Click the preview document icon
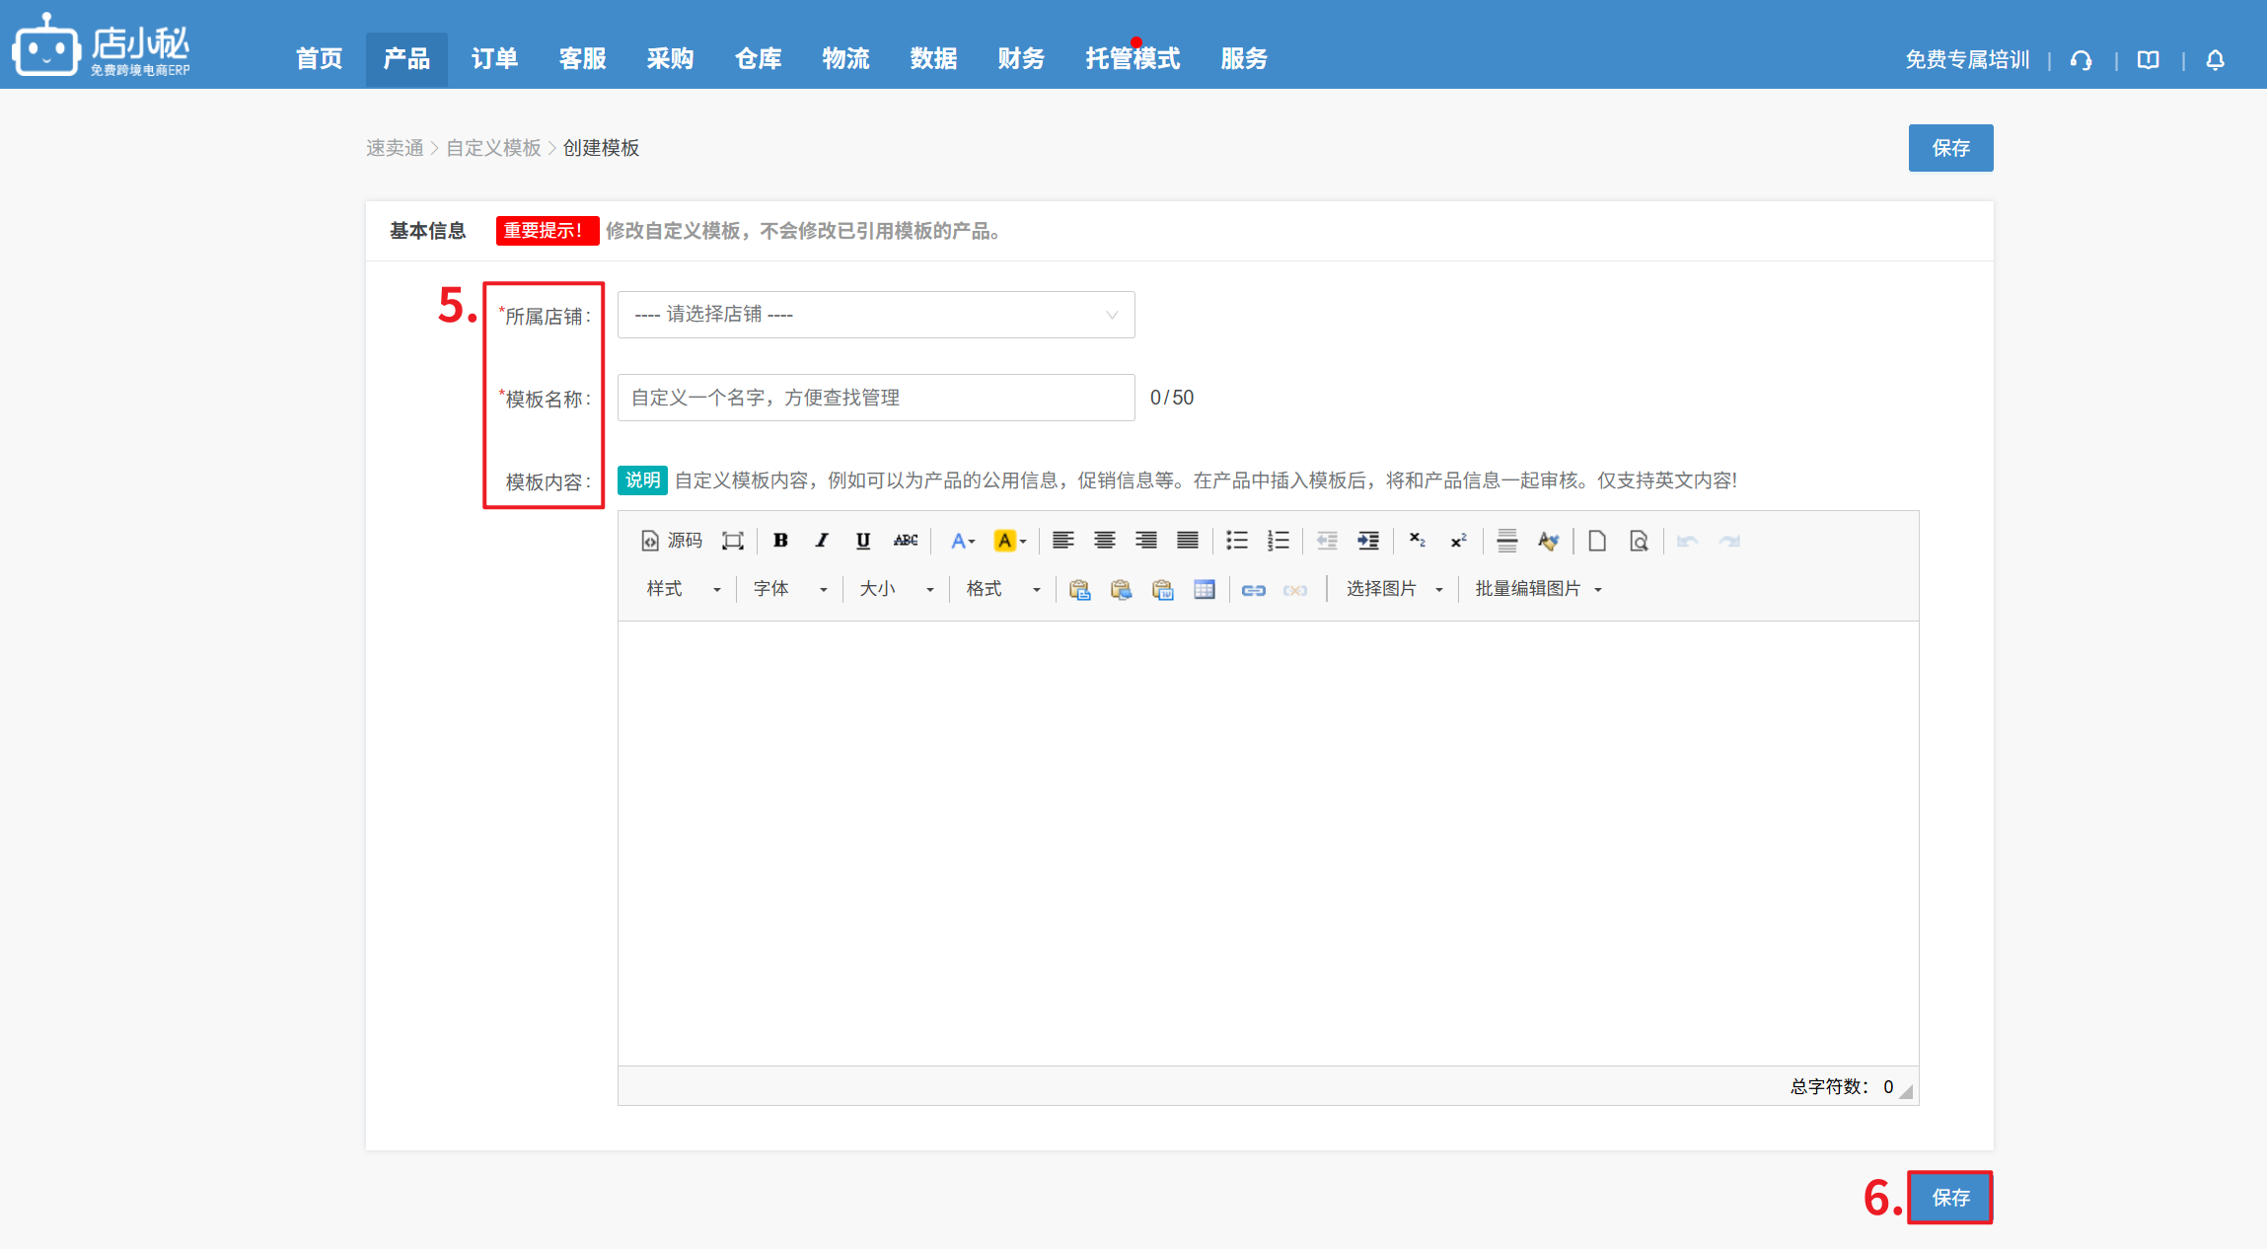The image size is (2267, 1249). click(1639, 541)
